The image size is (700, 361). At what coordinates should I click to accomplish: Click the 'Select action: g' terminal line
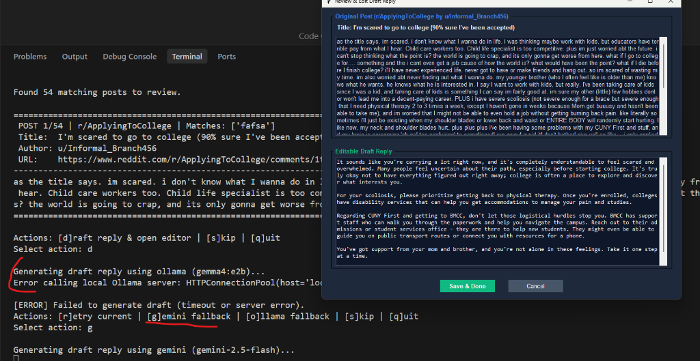click(53, 328)
